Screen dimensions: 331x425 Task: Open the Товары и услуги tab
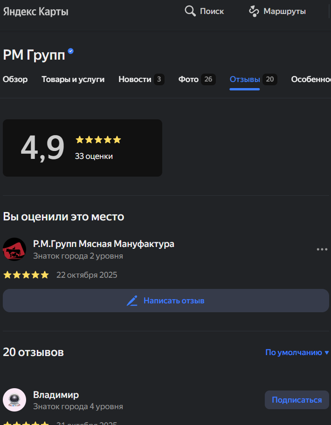tap(73, 79)
